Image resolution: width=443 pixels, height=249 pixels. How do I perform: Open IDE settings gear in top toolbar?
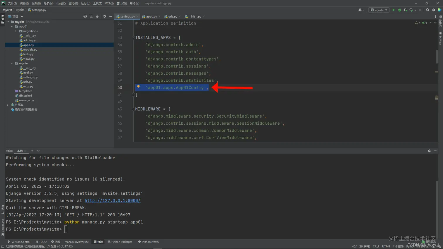434,10
